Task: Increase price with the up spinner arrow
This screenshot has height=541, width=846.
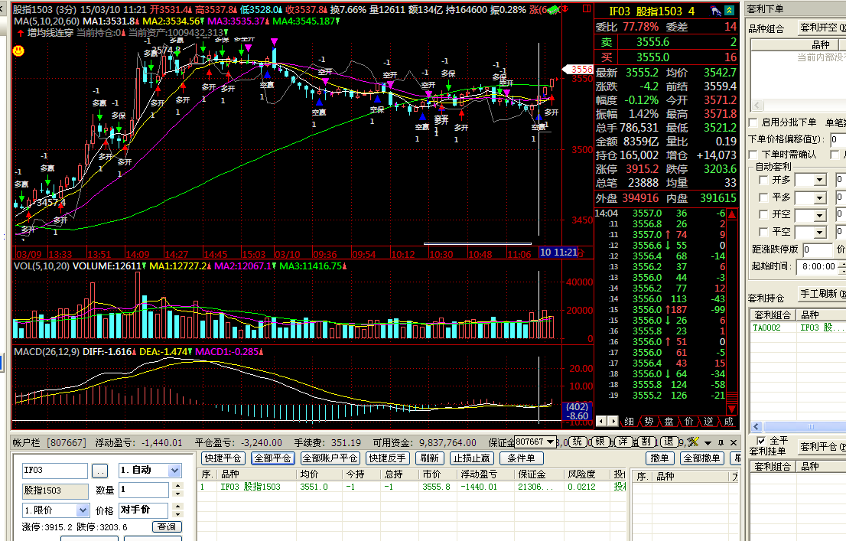Action: [x=177, y=506]
